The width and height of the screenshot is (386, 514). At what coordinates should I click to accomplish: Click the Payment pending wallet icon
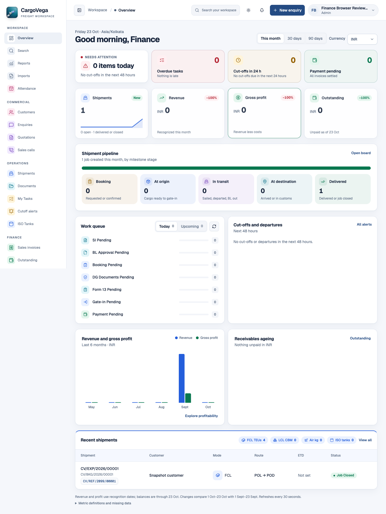[315, 60]
